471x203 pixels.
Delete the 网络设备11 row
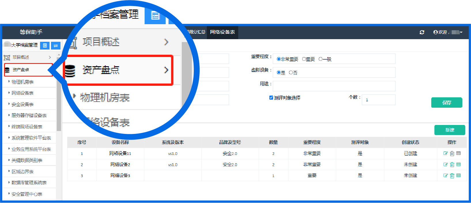click(x=452, y=153)
